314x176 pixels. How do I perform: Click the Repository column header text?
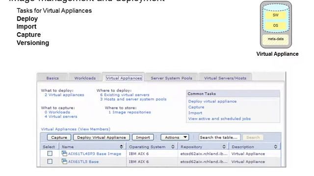191,147
